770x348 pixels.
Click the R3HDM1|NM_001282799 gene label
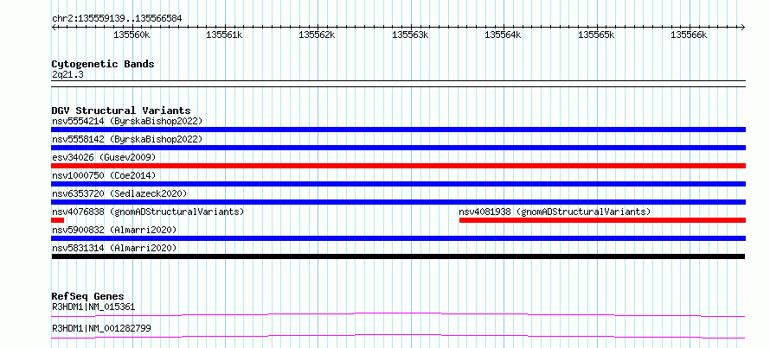[101, 328]
